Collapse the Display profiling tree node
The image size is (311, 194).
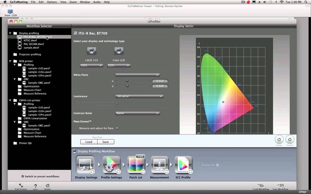[x=10, y=33]
